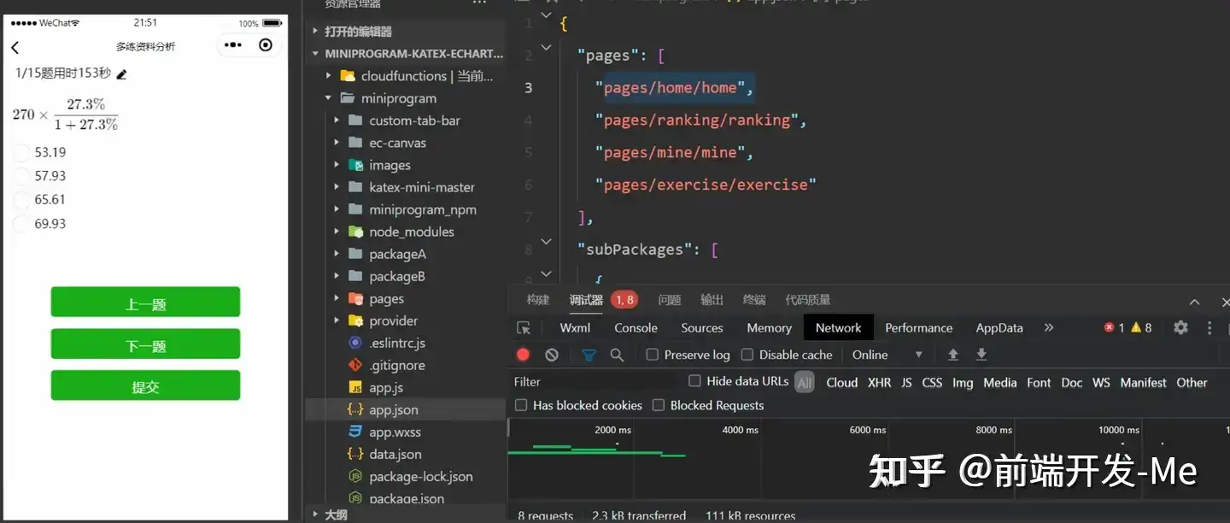
Task: Open the Online throttling dropdown
Action: (x=887, y=355)
